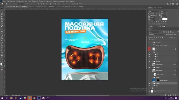This screenshot has height=100, width=179.
Task: Click the Заливка цветом 2 mask thumbnail
Action: click(x=158, y=80)
